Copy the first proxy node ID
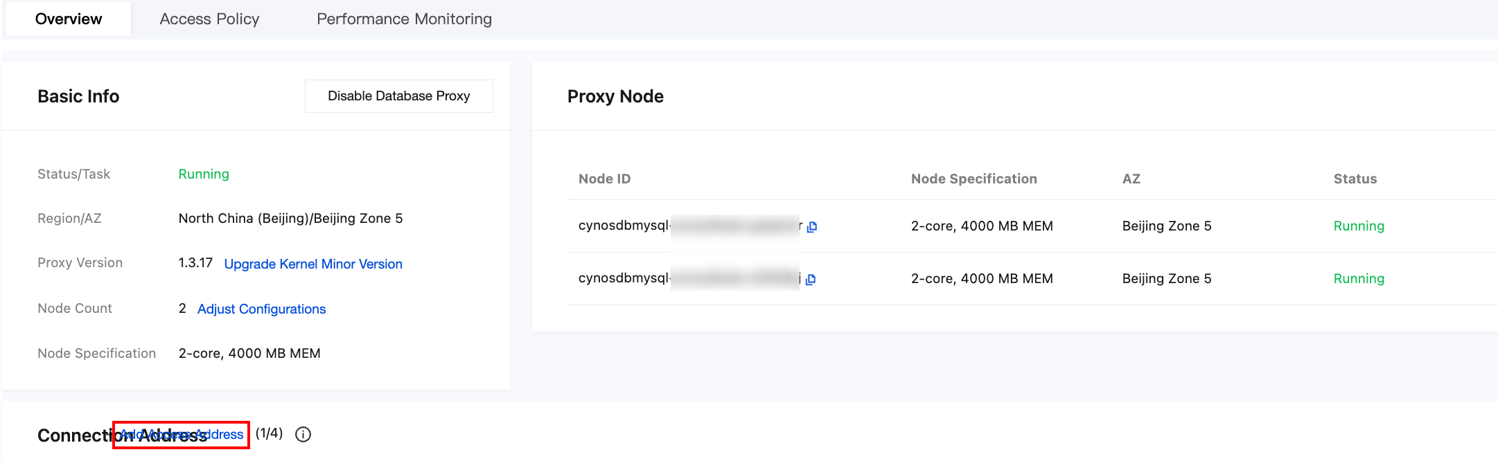 tap(812, 227)
